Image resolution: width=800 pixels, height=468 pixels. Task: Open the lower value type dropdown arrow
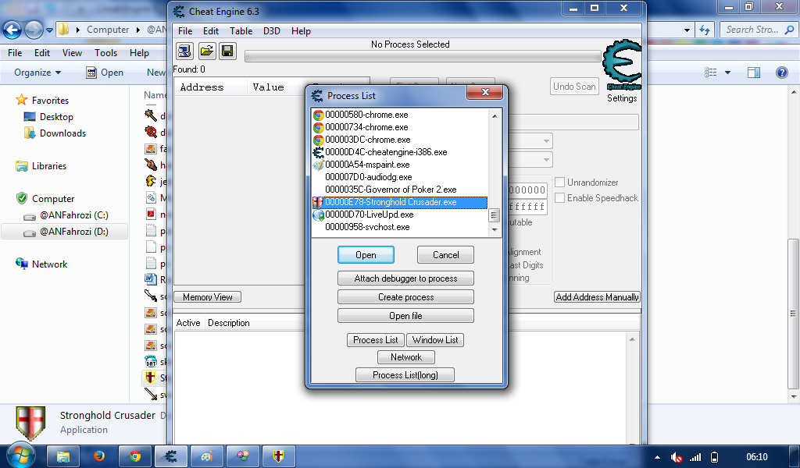(x=546, y=160)
